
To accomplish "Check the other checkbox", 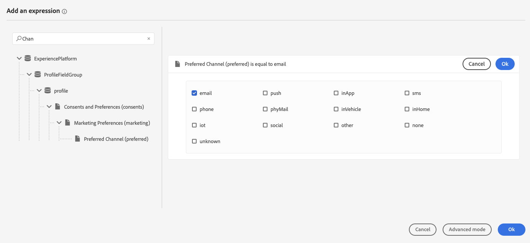I will pos(336,125).
